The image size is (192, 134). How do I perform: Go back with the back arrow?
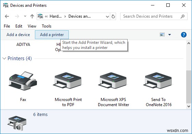[x=7, y=16]
